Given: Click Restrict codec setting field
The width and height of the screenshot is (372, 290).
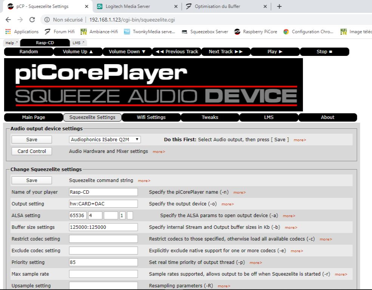Looking at the screenshot, I should coord(103,239).
